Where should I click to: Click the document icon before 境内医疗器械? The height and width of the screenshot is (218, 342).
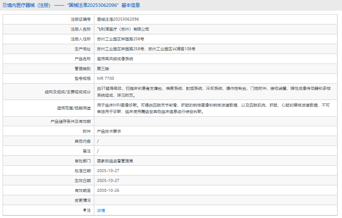(x=5, y=5)
